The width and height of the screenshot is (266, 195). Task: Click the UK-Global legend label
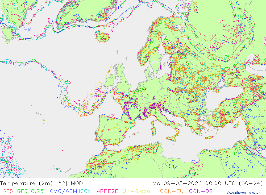point(137,191)
